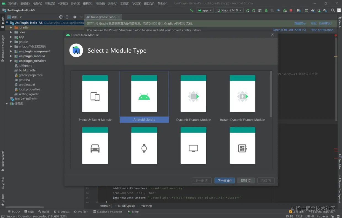Click the CRLF line separator indicator
The image size is (342, 218).
(x=299, y=216)
